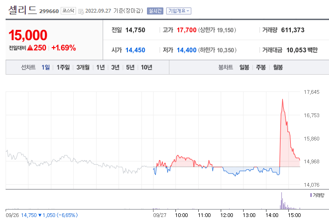The width and height of the screenshot is (329, 224).
Task: Open the 10년 line chart
Action: click(x=147, y=67)
